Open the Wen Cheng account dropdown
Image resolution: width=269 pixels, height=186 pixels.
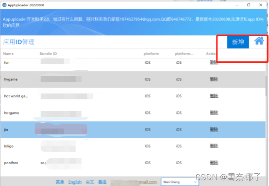[x=180, y=182]
